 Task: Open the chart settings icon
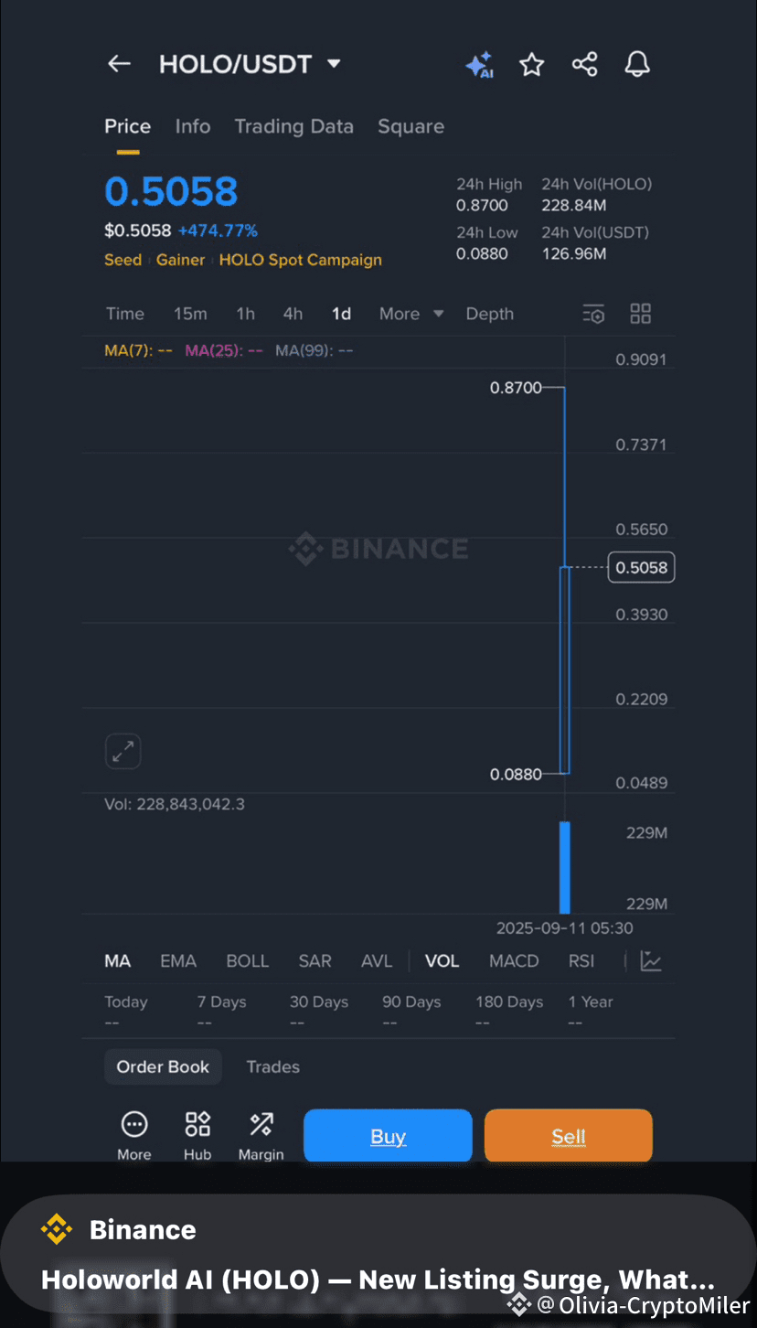pos(593,315)
